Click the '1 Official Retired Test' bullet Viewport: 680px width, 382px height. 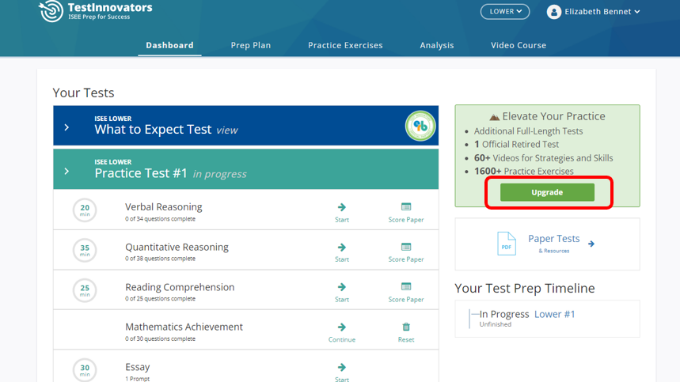click(x=516, y=144)
